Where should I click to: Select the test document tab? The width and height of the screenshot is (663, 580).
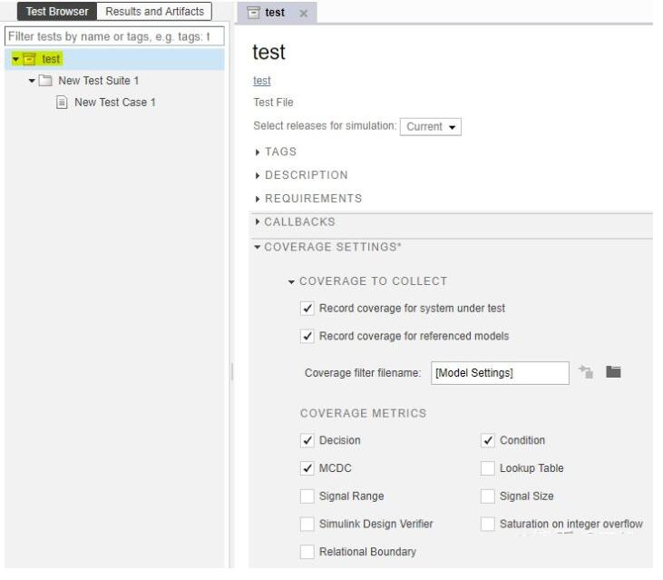[x=275, y=13]
